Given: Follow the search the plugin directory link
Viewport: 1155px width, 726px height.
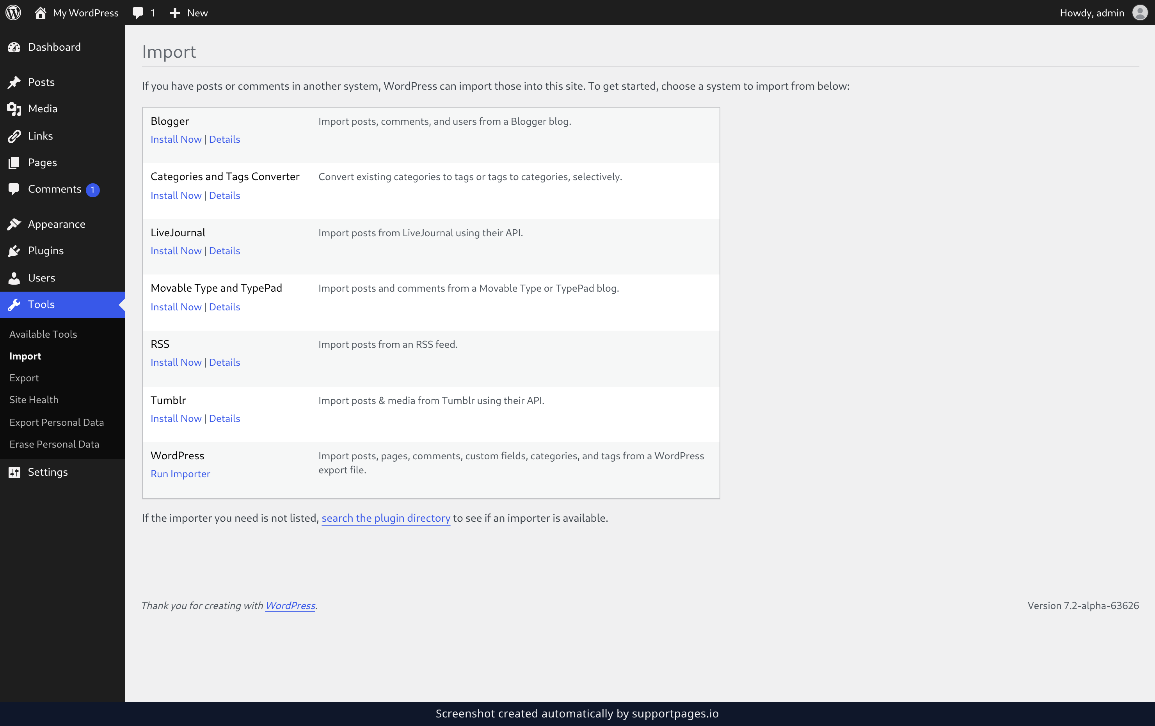Looking at the screenshot, I should click(386, 518).
